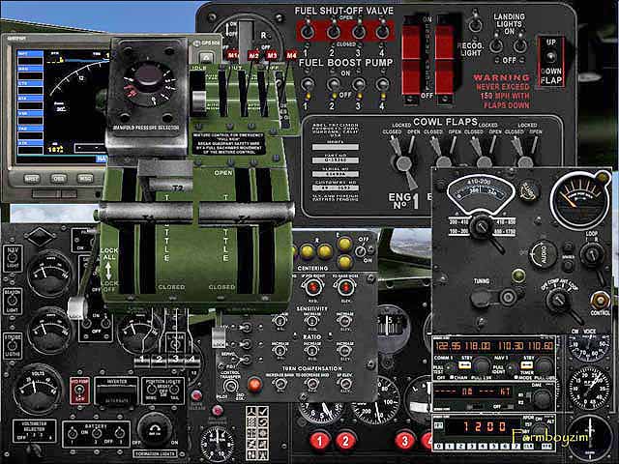Screen dimensions: 619x464
Task: Toggle battery switch 3
Action: tap(120, 434)
